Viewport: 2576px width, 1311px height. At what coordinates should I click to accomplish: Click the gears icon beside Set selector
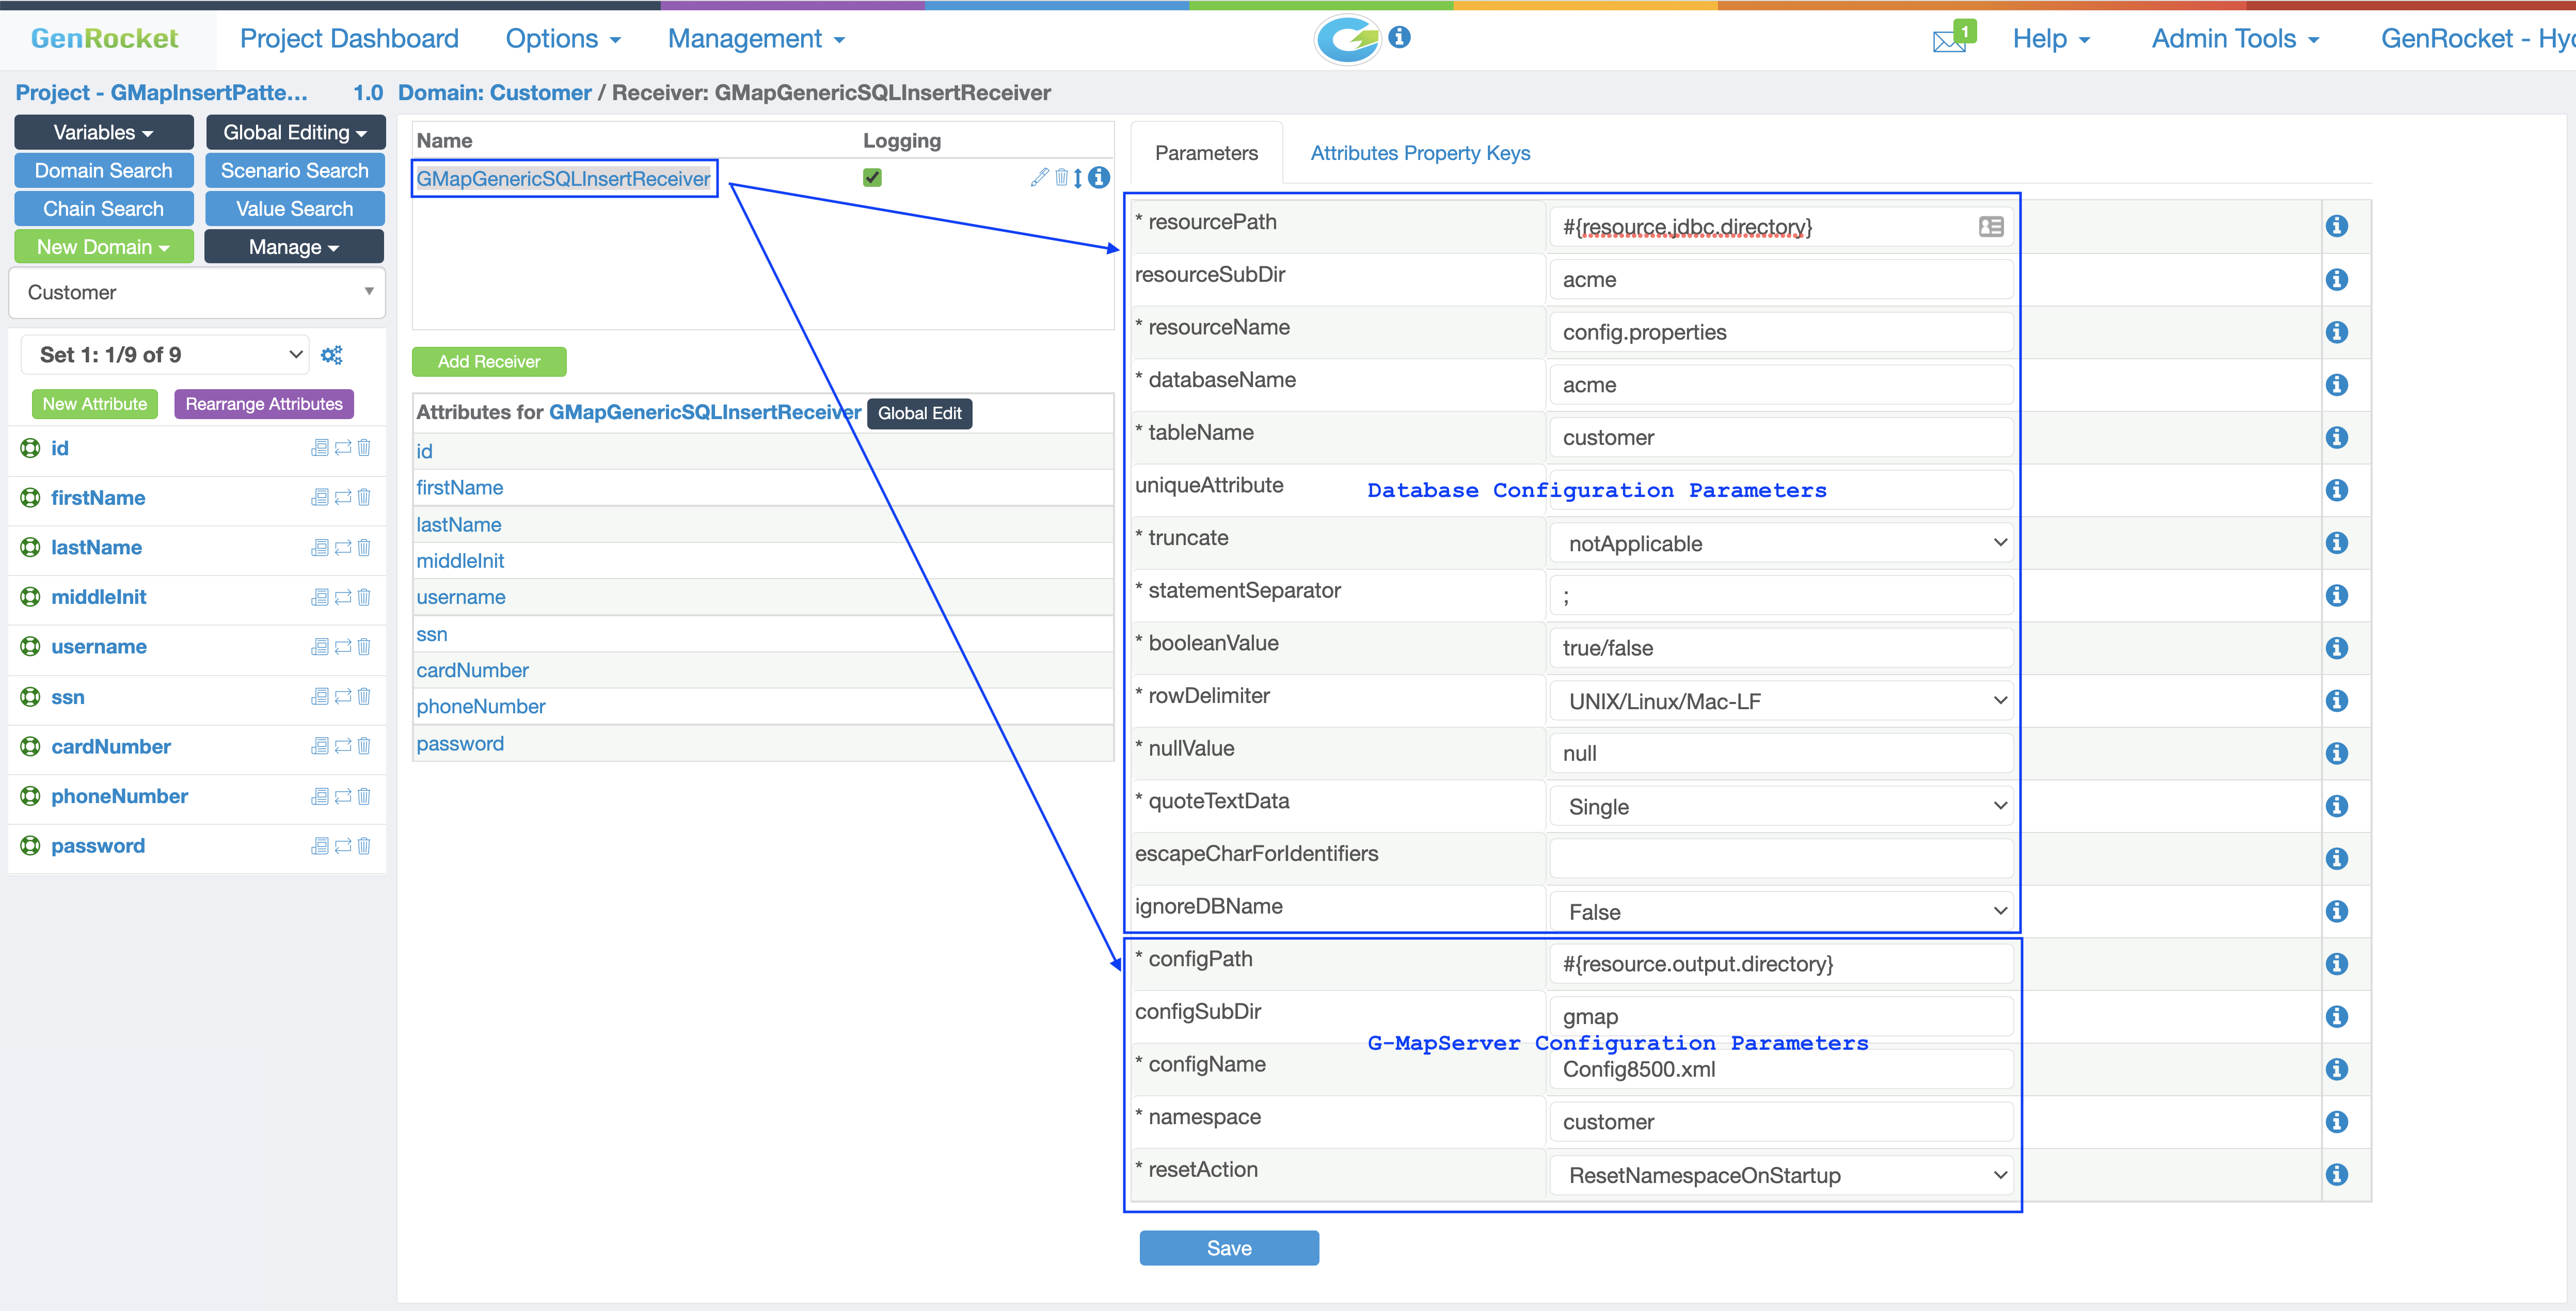pos(332,355)
